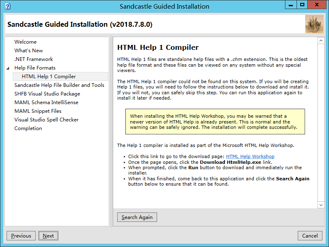This screenshot has height=247, width=329.
Task: Go back with the Previous button
Action: coord(21,235)
